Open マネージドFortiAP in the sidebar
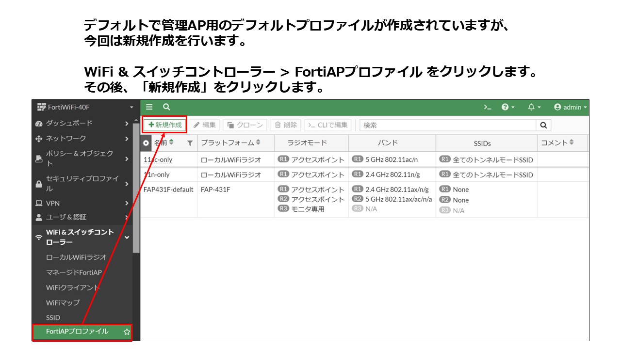The height and width of the screenshot is (349, 621). [x=74, y=272]
